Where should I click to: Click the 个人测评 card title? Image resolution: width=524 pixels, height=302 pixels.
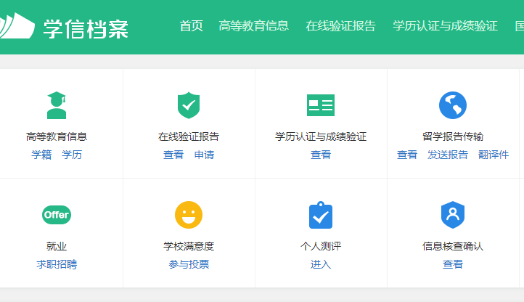point(321,246)
